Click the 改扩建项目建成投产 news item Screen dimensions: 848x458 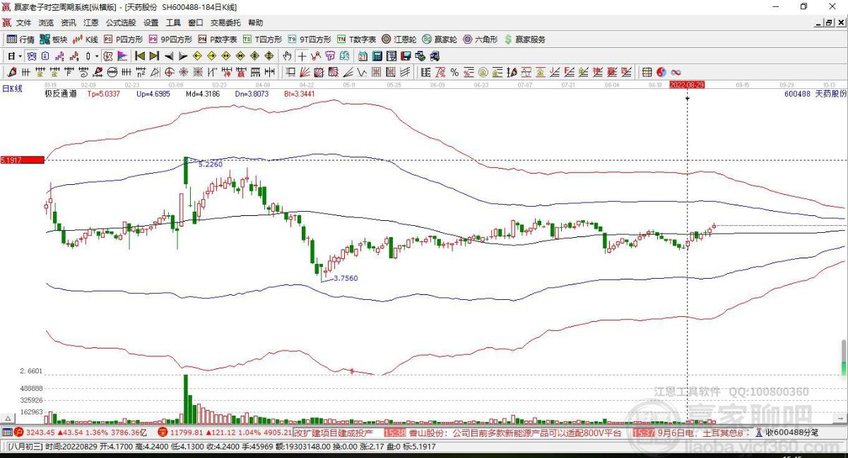click(x=334, y=433)
